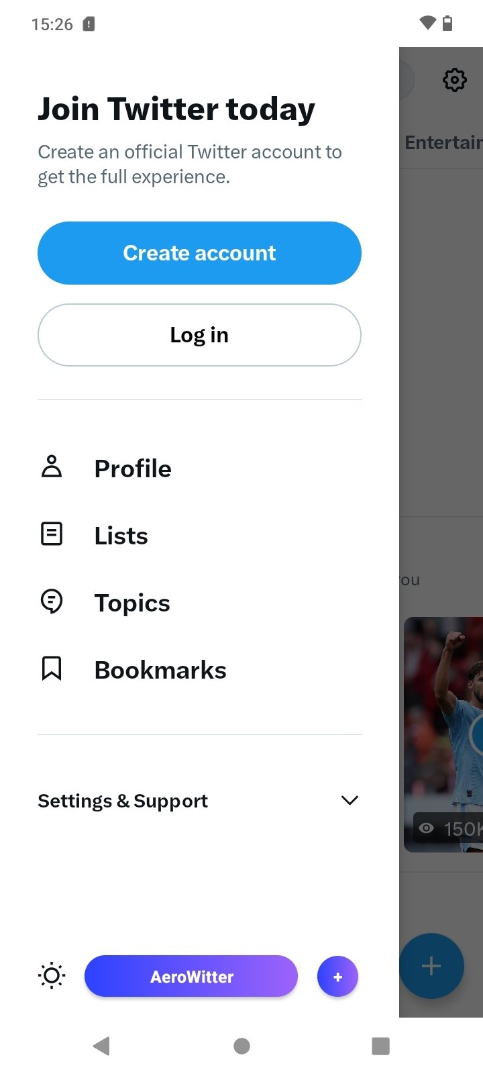
Task: Tap the Android back navigation button
Action: pos(101,1046)
